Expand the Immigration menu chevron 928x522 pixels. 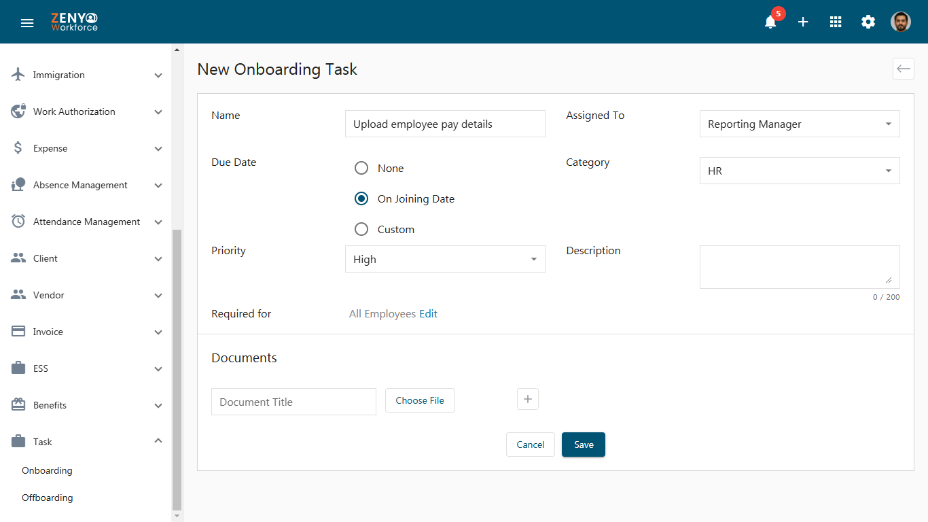tap(158, 75)
